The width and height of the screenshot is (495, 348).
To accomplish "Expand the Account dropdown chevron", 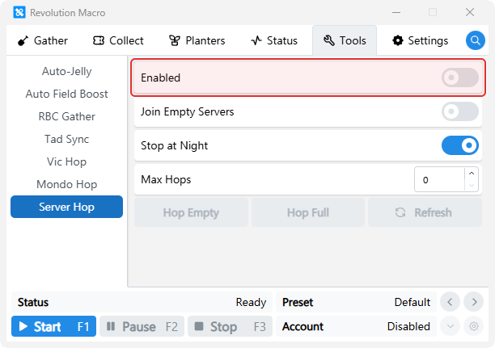I will pyautogui.click(x=450, y=326).
